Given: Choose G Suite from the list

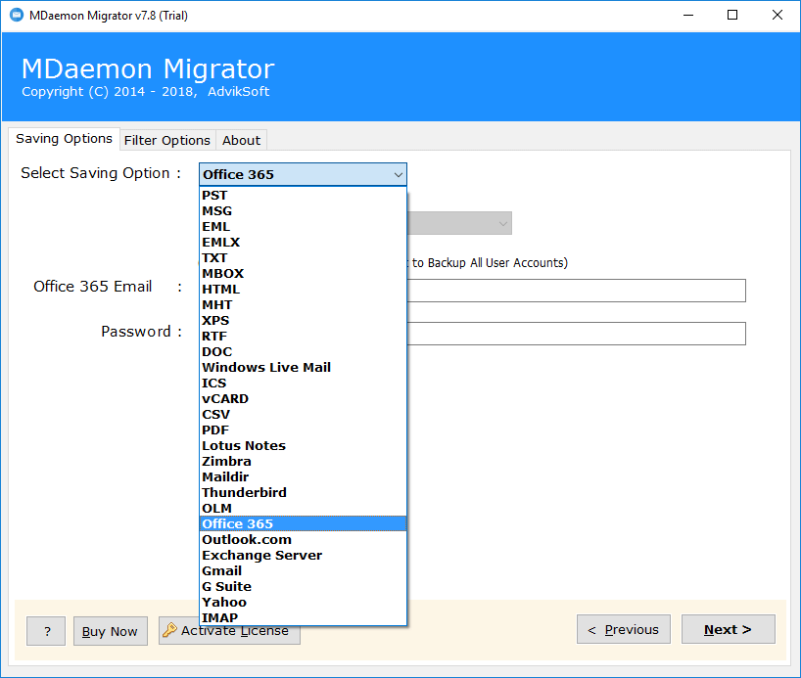Looking at the screenshot, I should [303, 587].
